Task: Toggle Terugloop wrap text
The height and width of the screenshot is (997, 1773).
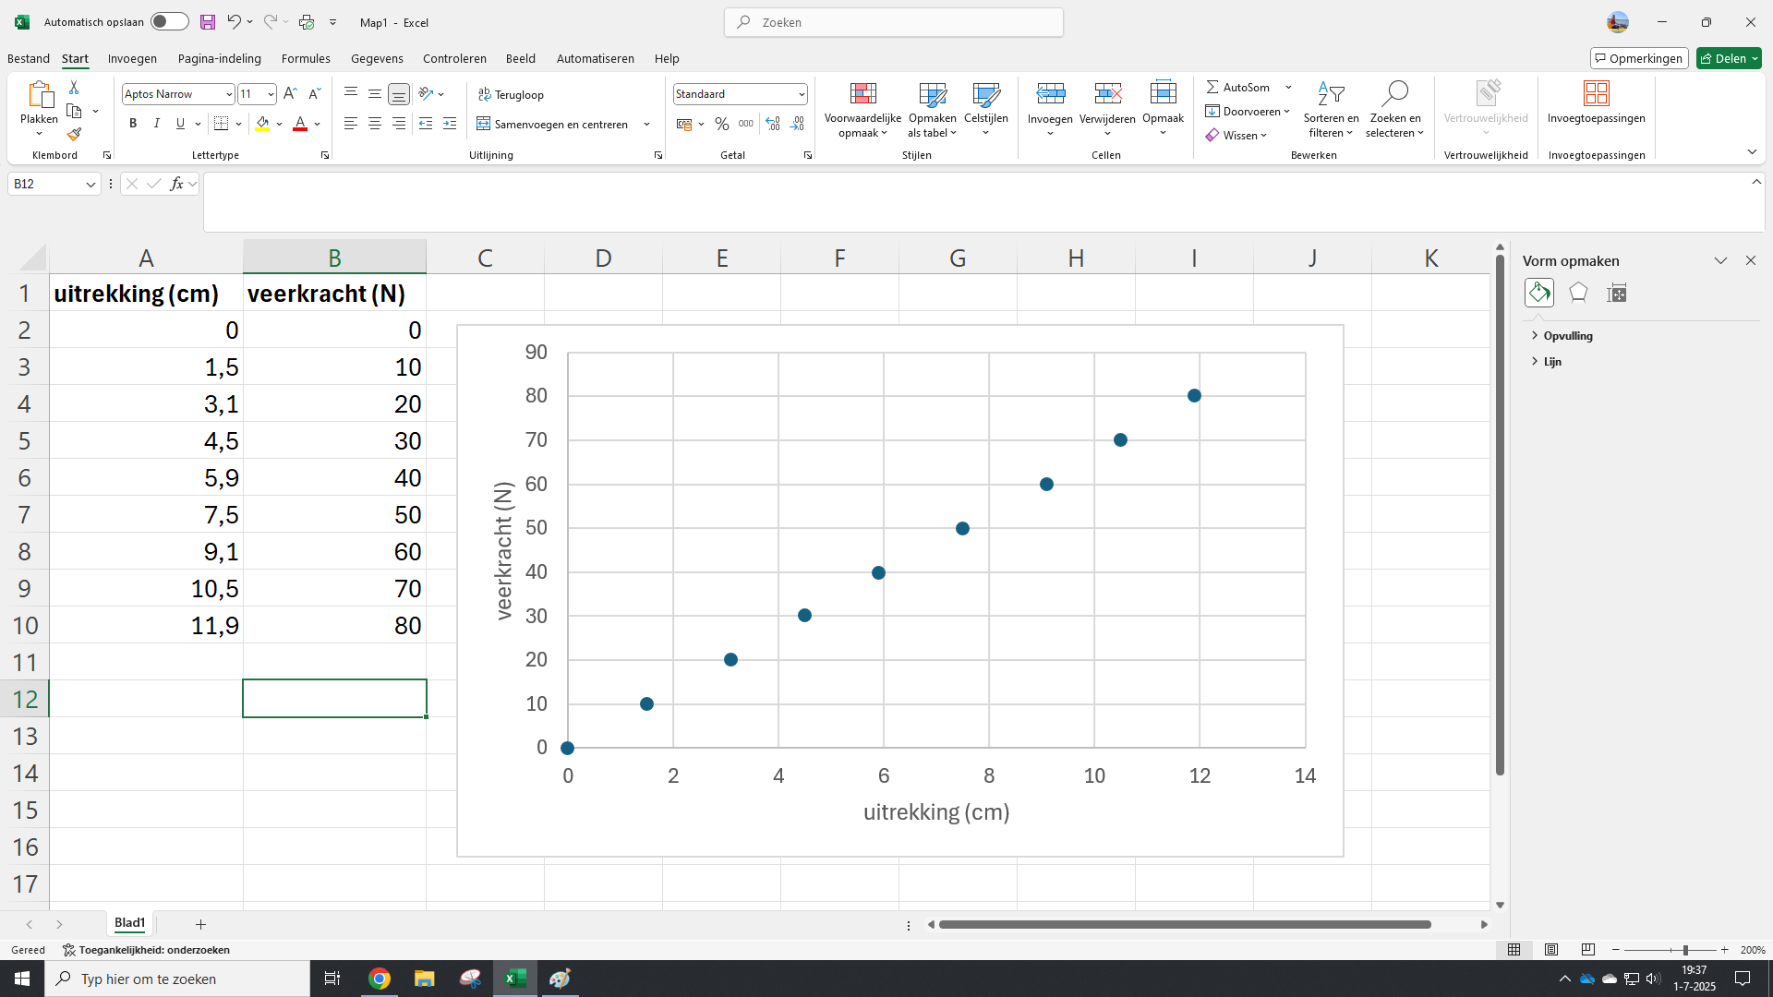Action: (x=511, y=94)
